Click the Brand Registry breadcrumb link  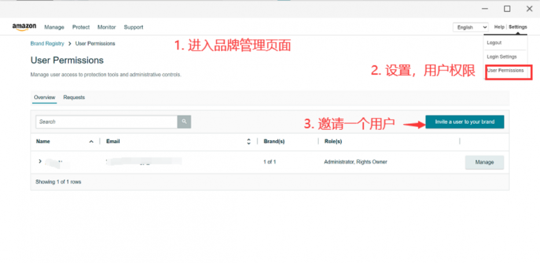tap(47, 43)
